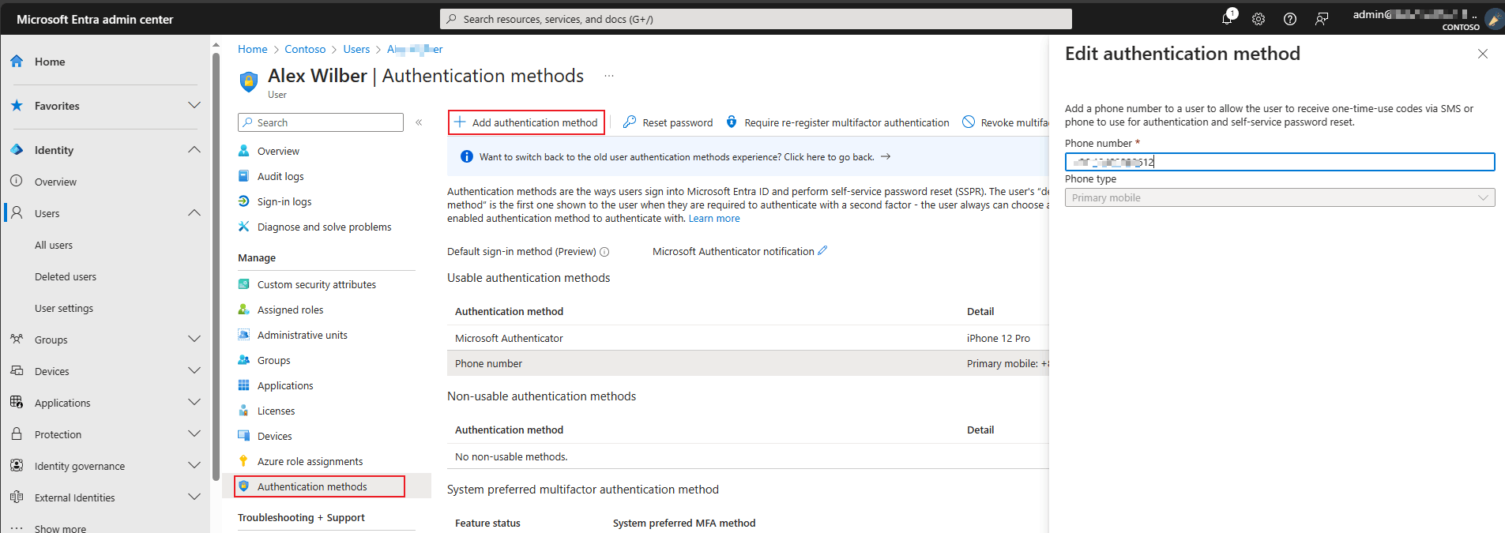Image resolution: width=1505 pixels, height=533 pixels.
Task: Expand the Applications section chevron
Action: pyautogui.click(x=194, y=402)
